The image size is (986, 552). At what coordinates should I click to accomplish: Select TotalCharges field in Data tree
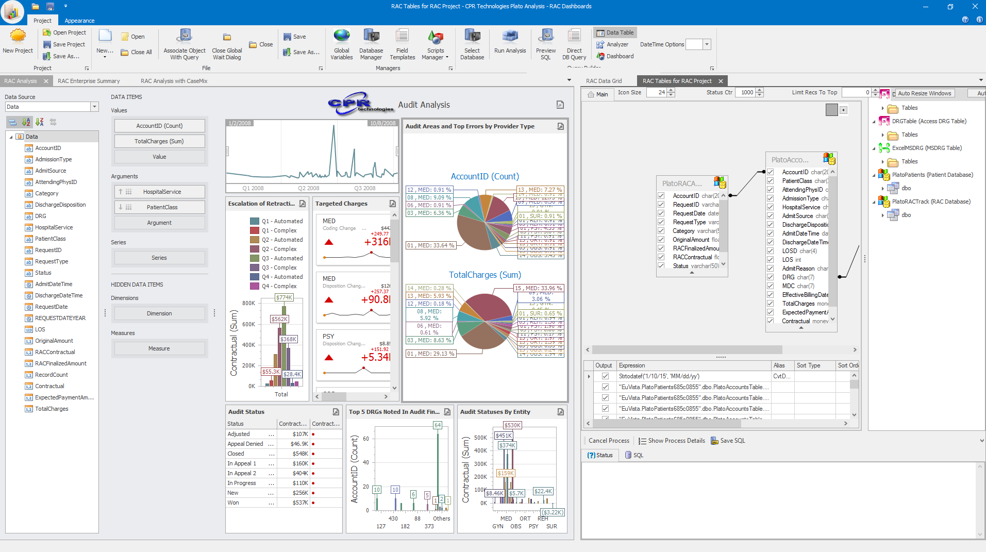52,409
